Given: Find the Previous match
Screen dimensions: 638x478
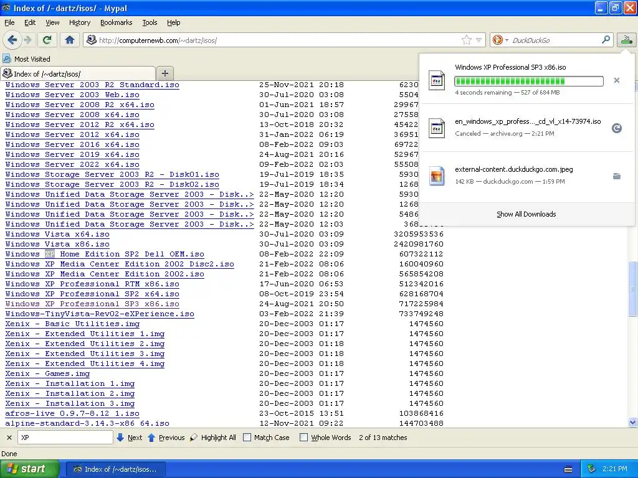Looking at the screenshot, I should (x=166, y=438).
